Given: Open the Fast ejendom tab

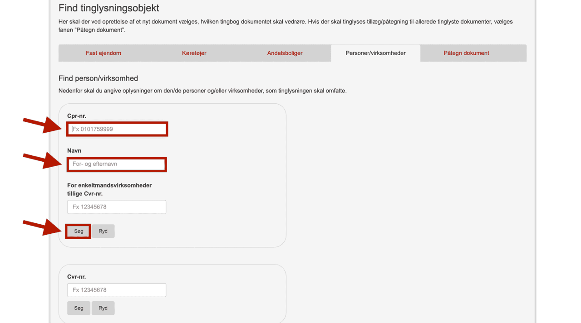Looking at the screenshot, I should (x=103, y=53).
